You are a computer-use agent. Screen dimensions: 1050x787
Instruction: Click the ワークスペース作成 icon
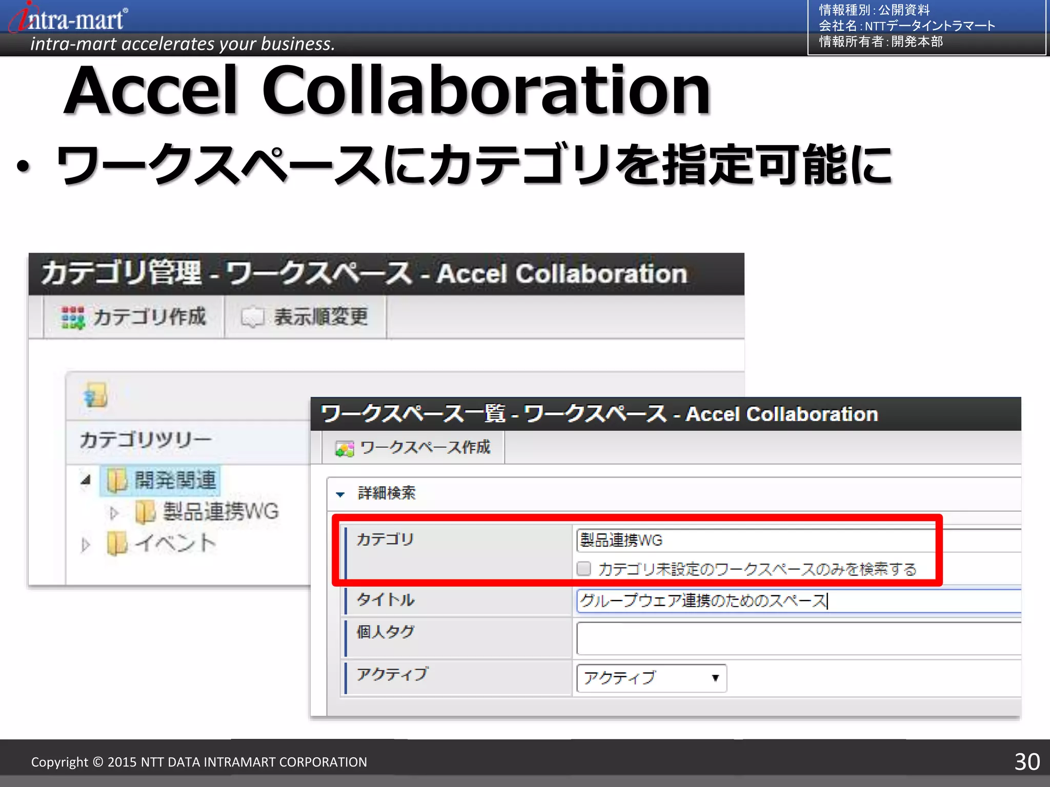(x=345, y=449)
